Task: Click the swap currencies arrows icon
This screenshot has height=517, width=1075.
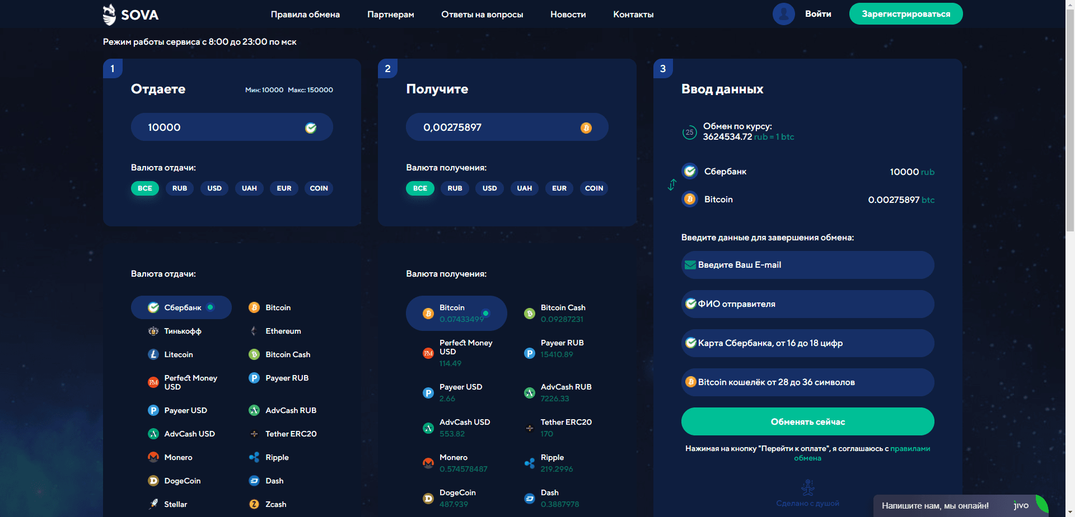Action: tap(672, 185)
